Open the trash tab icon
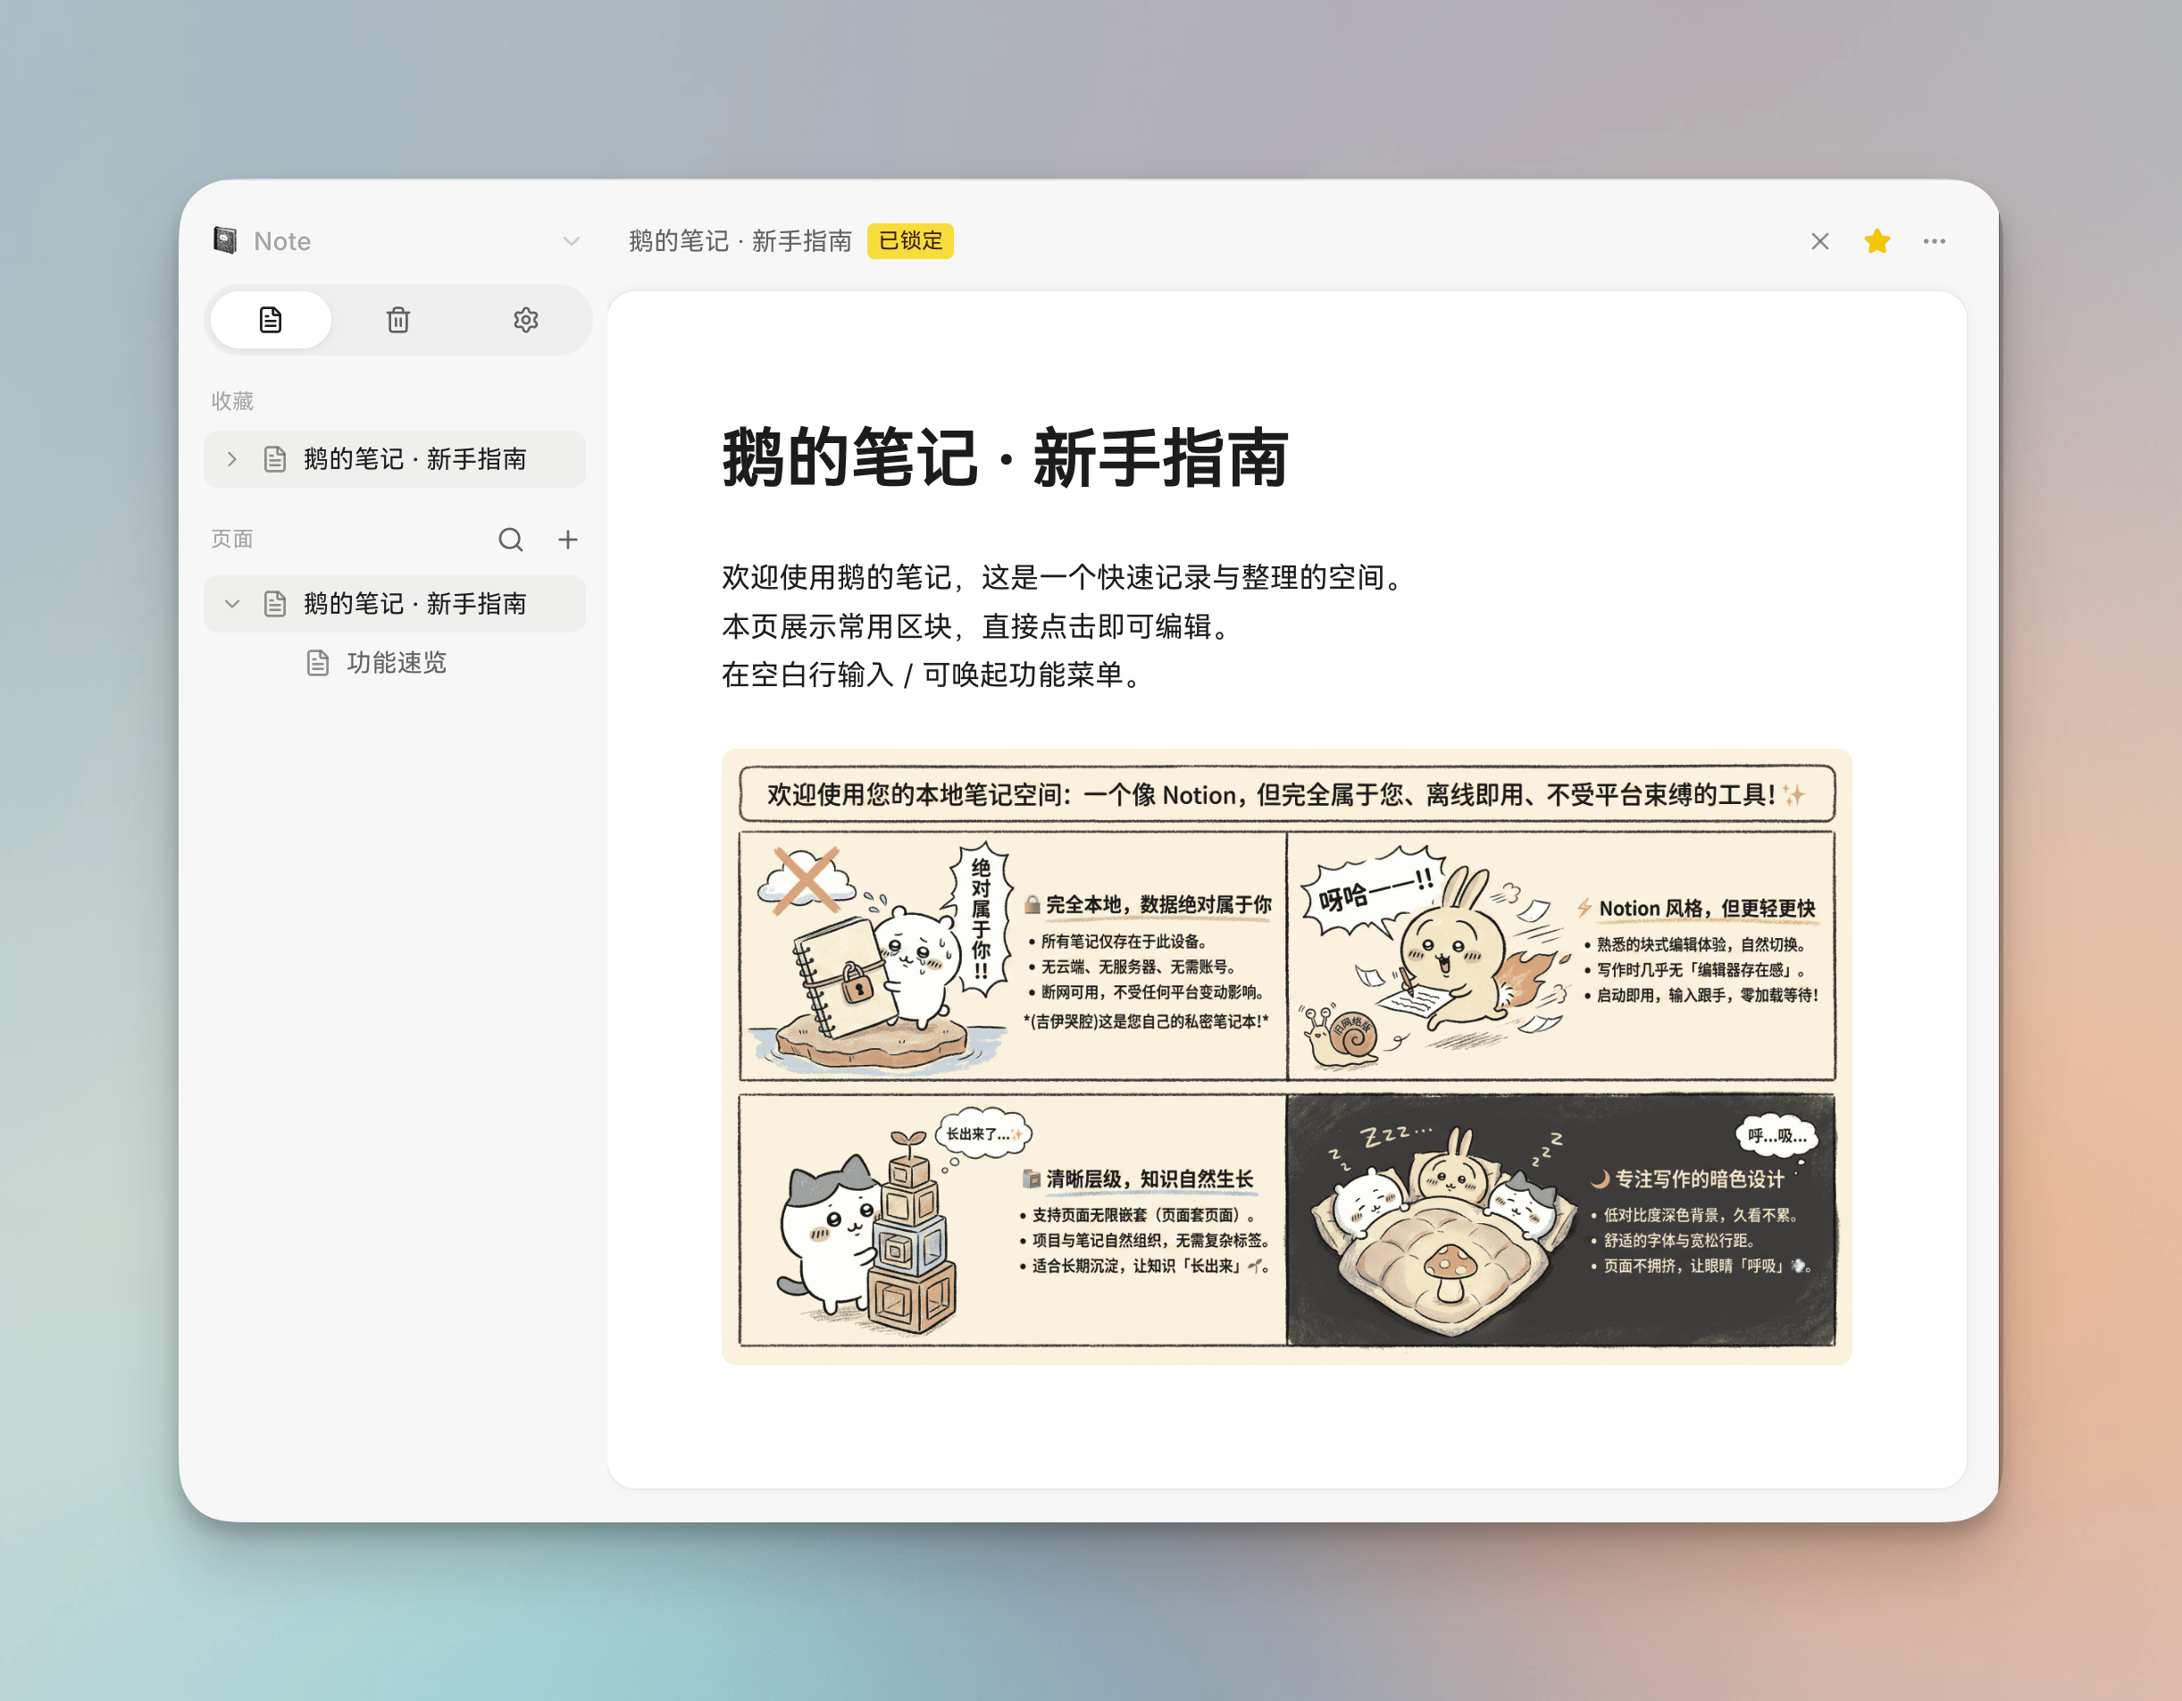 (x=397, y=320)
